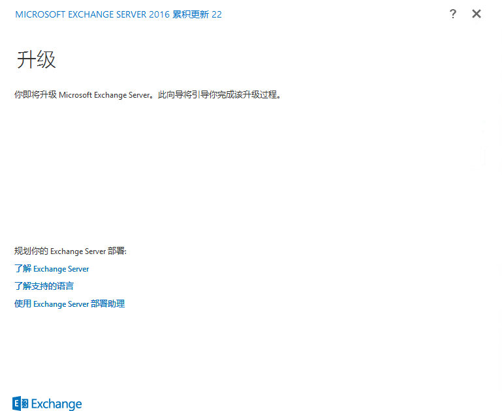Open the help question mark icon
This screenshot has width=502, height=411.
click(x=452, y=14)
